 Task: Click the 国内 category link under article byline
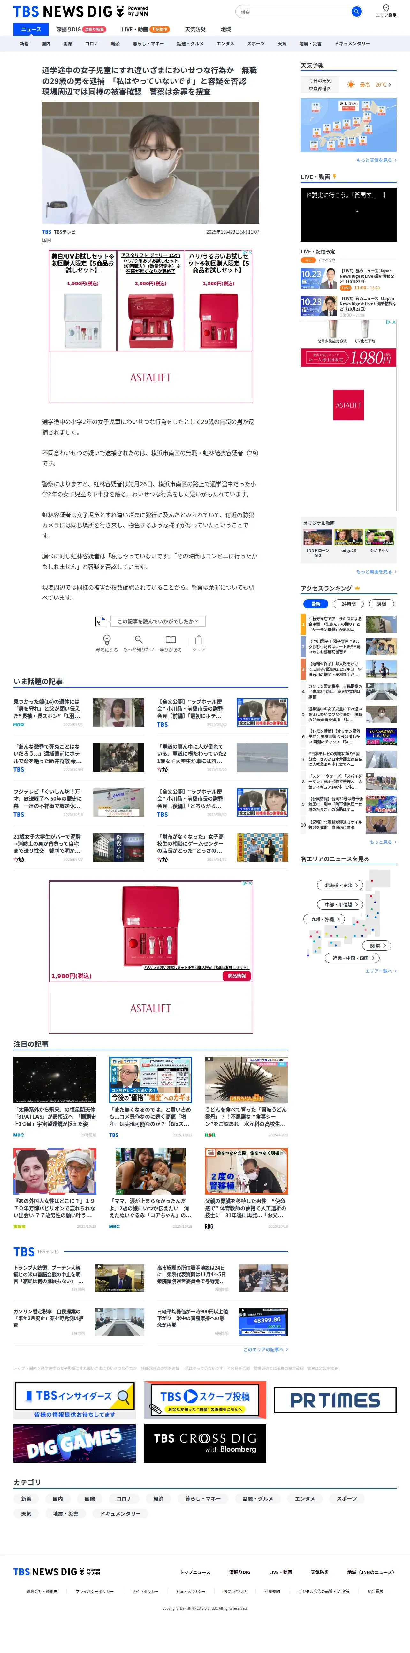click(46, 240)
